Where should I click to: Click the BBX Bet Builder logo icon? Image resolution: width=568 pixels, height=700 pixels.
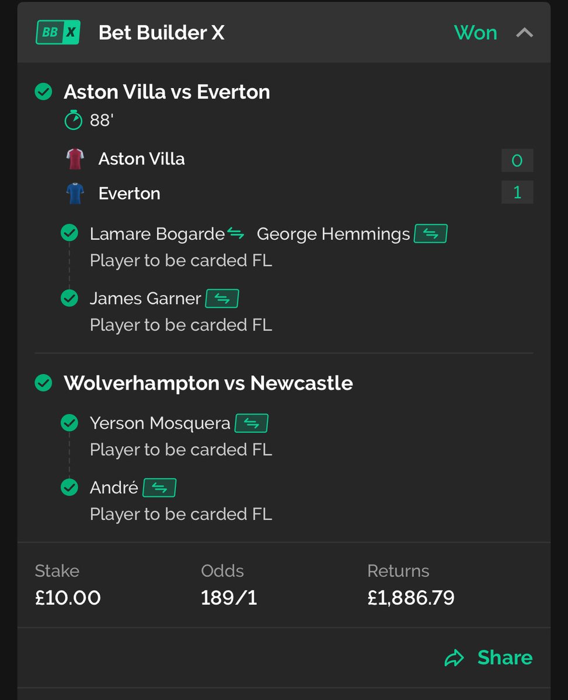tap(58, 33)
